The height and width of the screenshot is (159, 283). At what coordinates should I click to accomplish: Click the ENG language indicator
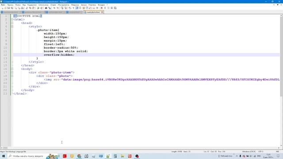click(x=259, y=156)
